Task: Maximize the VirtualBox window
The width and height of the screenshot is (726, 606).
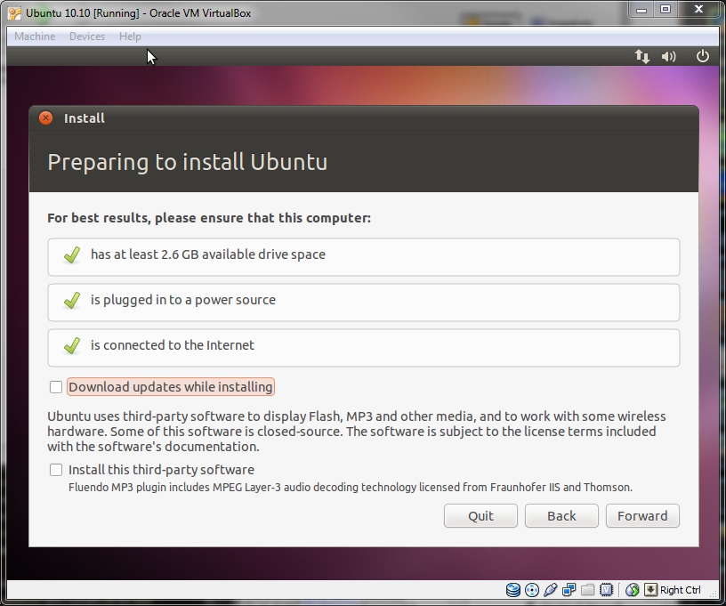Action: pyautogui.click(x=665, y=9)
